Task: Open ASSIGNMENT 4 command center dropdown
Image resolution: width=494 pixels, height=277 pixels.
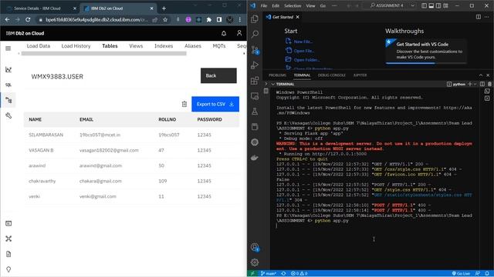Action: 412,5
